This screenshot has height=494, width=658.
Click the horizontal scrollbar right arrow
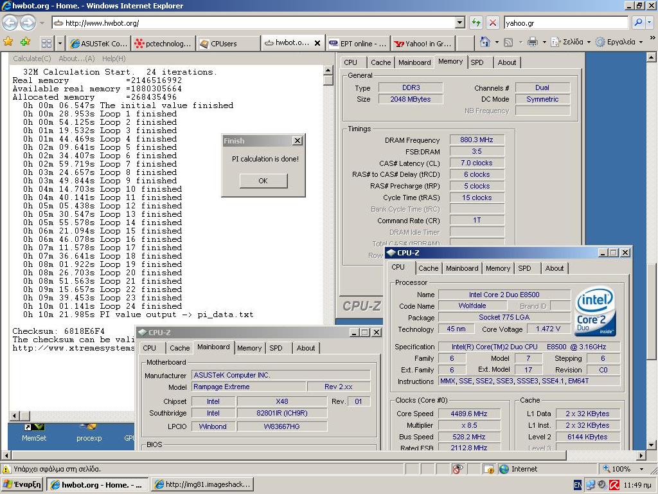tap(641, 455)
